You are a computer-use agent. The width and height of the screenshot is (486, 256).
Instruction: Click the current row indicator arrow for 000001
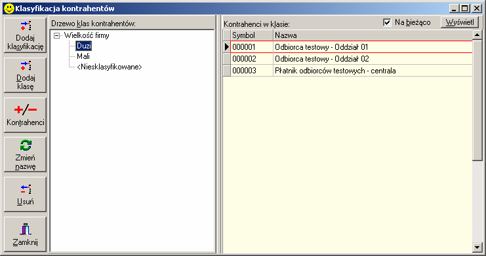(226, 47)
